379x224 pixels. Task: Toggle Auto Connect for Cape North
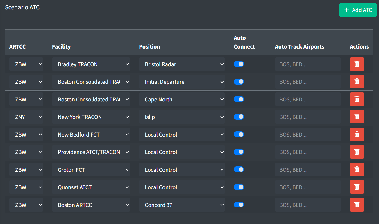point(239,99)
